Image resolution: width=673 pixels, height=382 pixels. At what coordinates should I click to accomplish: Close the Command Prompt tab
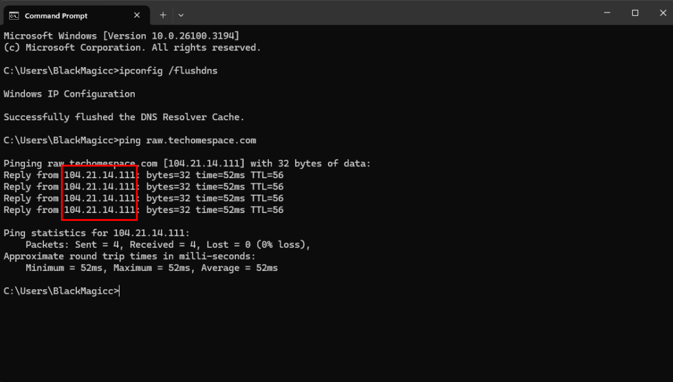[137, 16]
